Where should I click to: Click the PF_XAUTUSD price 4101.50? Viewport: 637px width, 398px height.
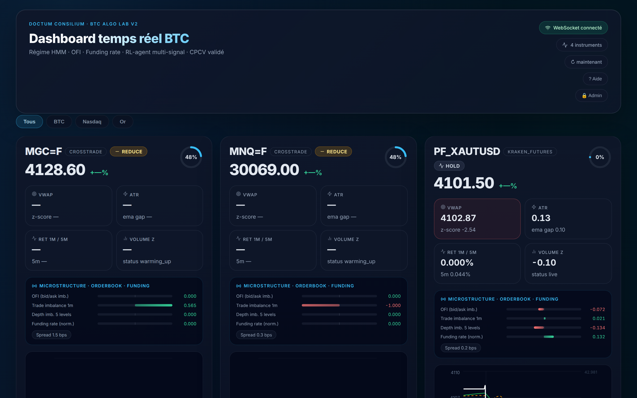coord(464,183)
